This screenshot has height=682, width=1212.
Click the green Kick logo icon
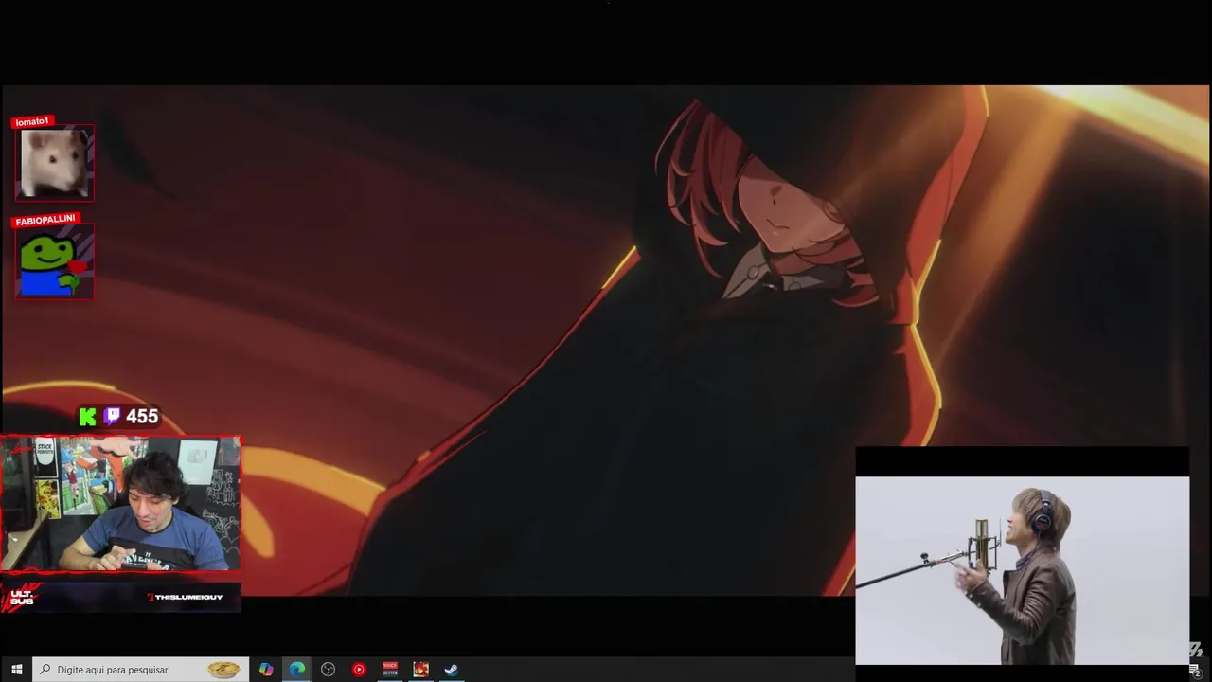88,417
